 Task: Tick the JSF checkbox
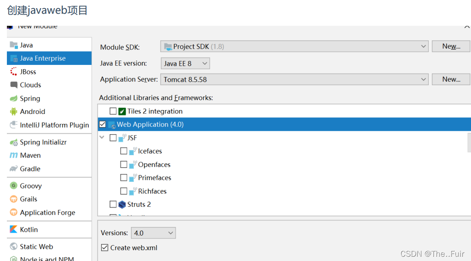pyautogui.click(x=113, y=138)
